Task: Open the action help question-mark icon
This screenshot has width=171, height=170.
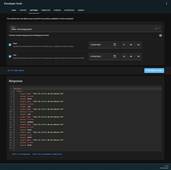Action: [x=160, y=35]
